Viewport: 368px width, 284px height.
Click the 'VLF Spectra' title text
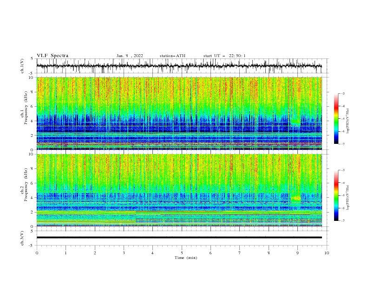coord(53,56)
